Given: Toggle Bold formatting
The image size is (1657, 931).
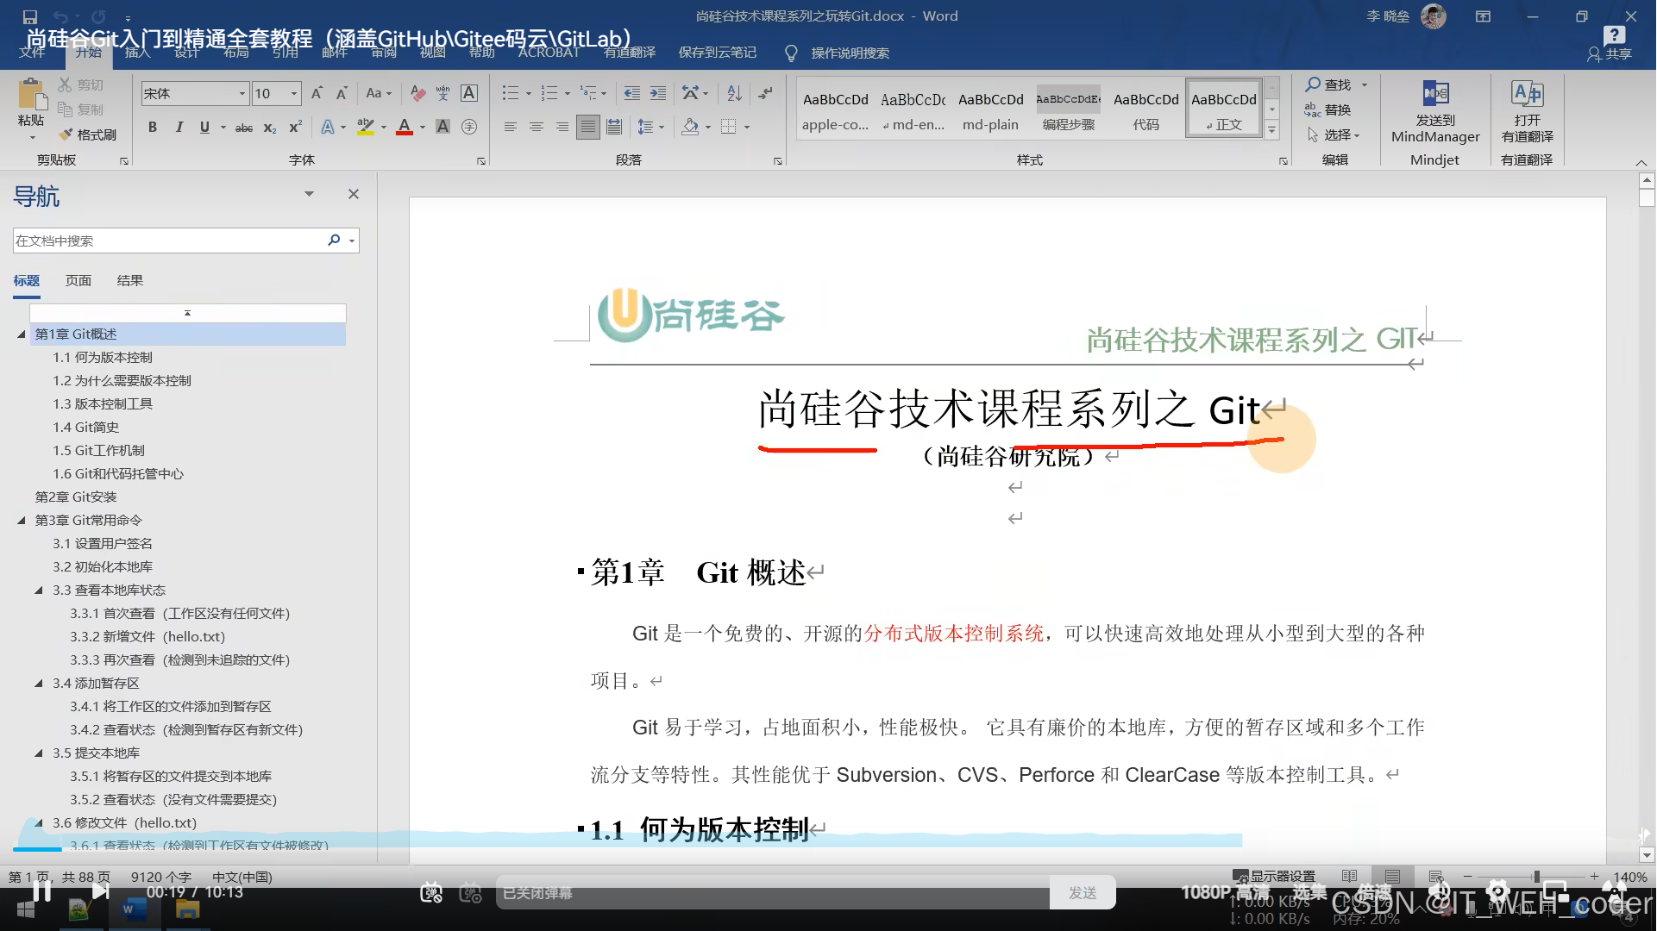Looking at the screenshot, I should click(x=152, y=127).
